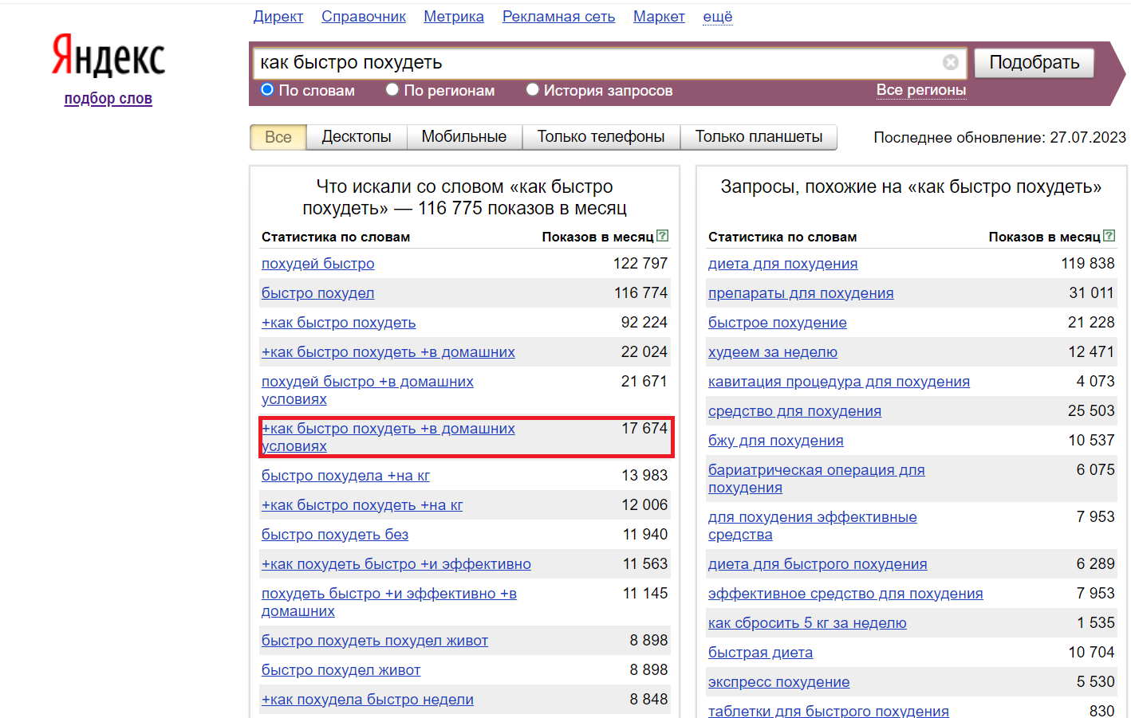This screenshot has width=1131, height=718.
Task: Open the 'подбор слов' link under the logo
Action: pos(108,99)
